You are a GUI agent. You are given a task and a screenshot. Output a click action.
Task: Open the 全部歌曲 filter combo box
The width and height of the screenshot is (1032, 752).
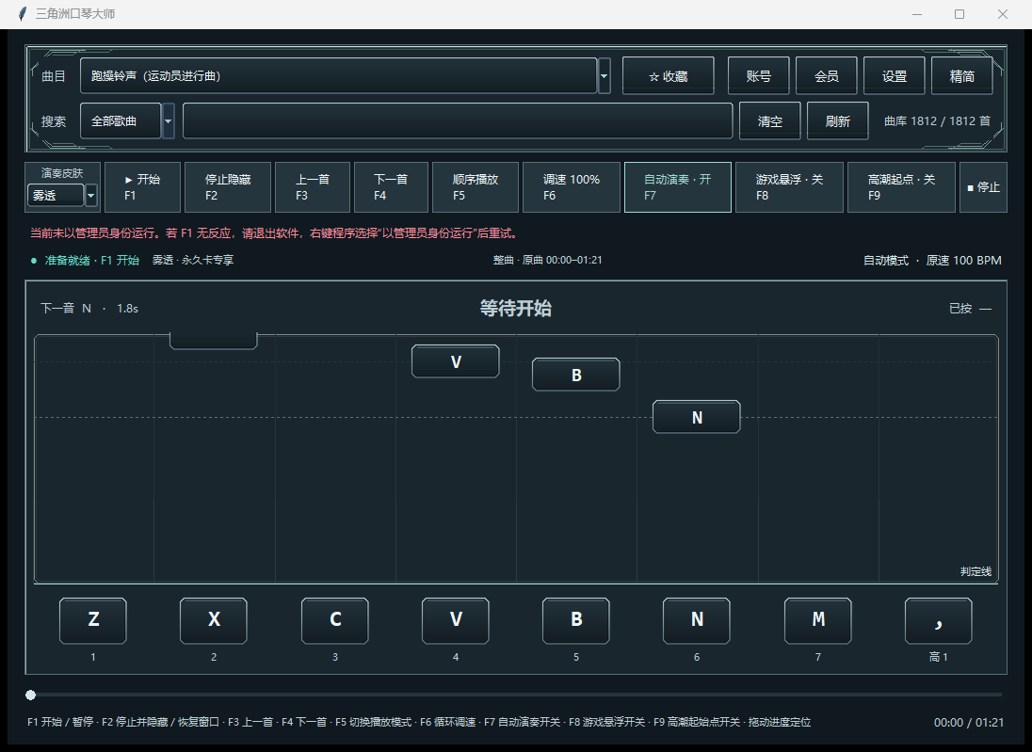pyautogui.click(x=121, y=121)
